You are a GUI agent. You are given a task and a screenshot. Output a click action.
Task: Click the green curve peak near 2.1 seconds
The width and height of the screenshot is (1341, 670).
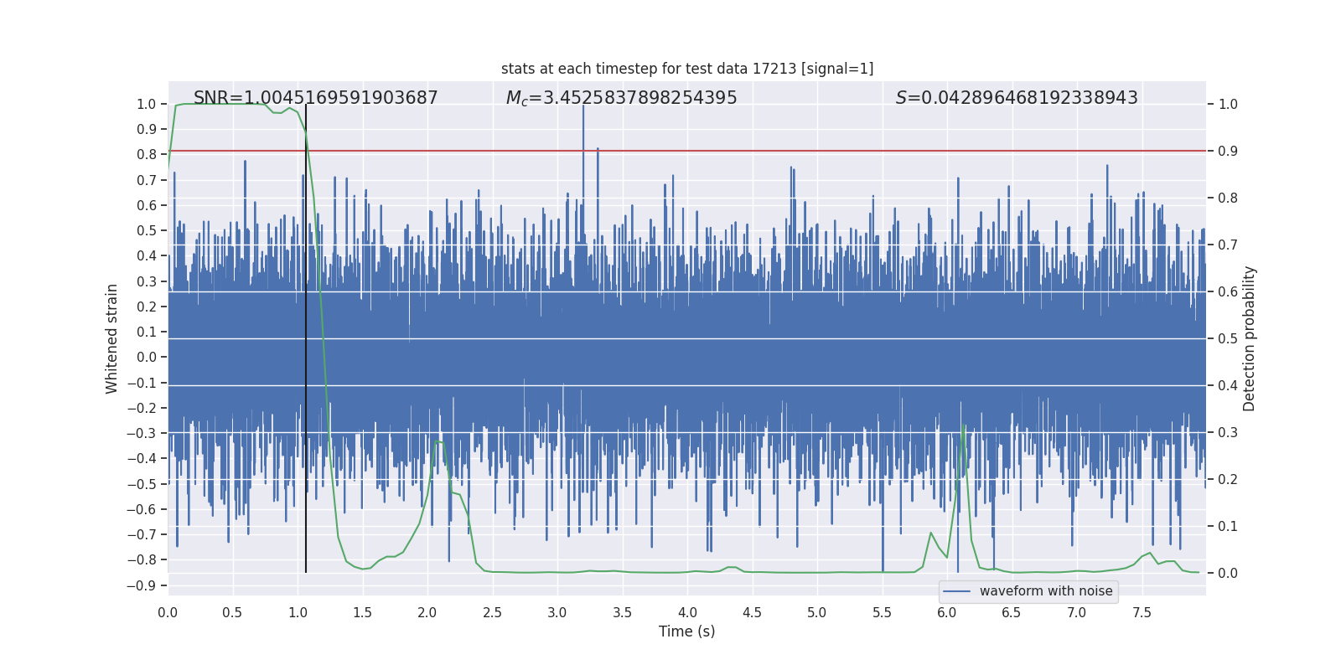(438, 441)
